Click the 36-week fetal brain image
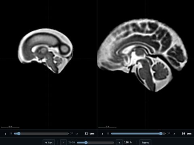Viewport: 194px width, 145px height. (x=143, y=55)
